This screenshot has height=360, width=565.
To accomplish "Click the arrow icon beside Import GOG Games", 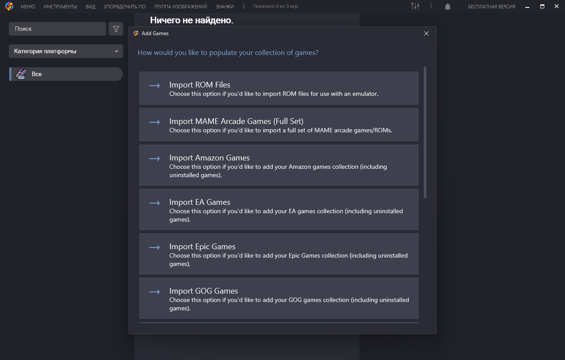I will click(154, 292).
